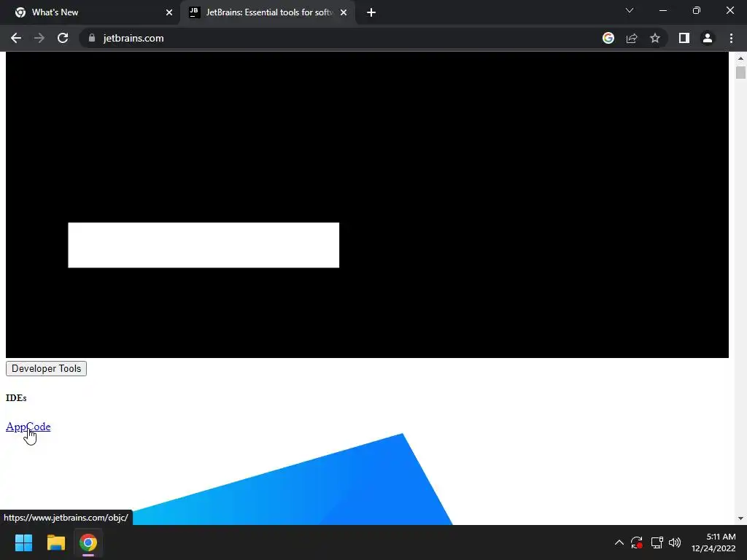Close the What's New tab
Image resolution: width=747 pixels, height=560 pixels.
(x=169, y=12)
